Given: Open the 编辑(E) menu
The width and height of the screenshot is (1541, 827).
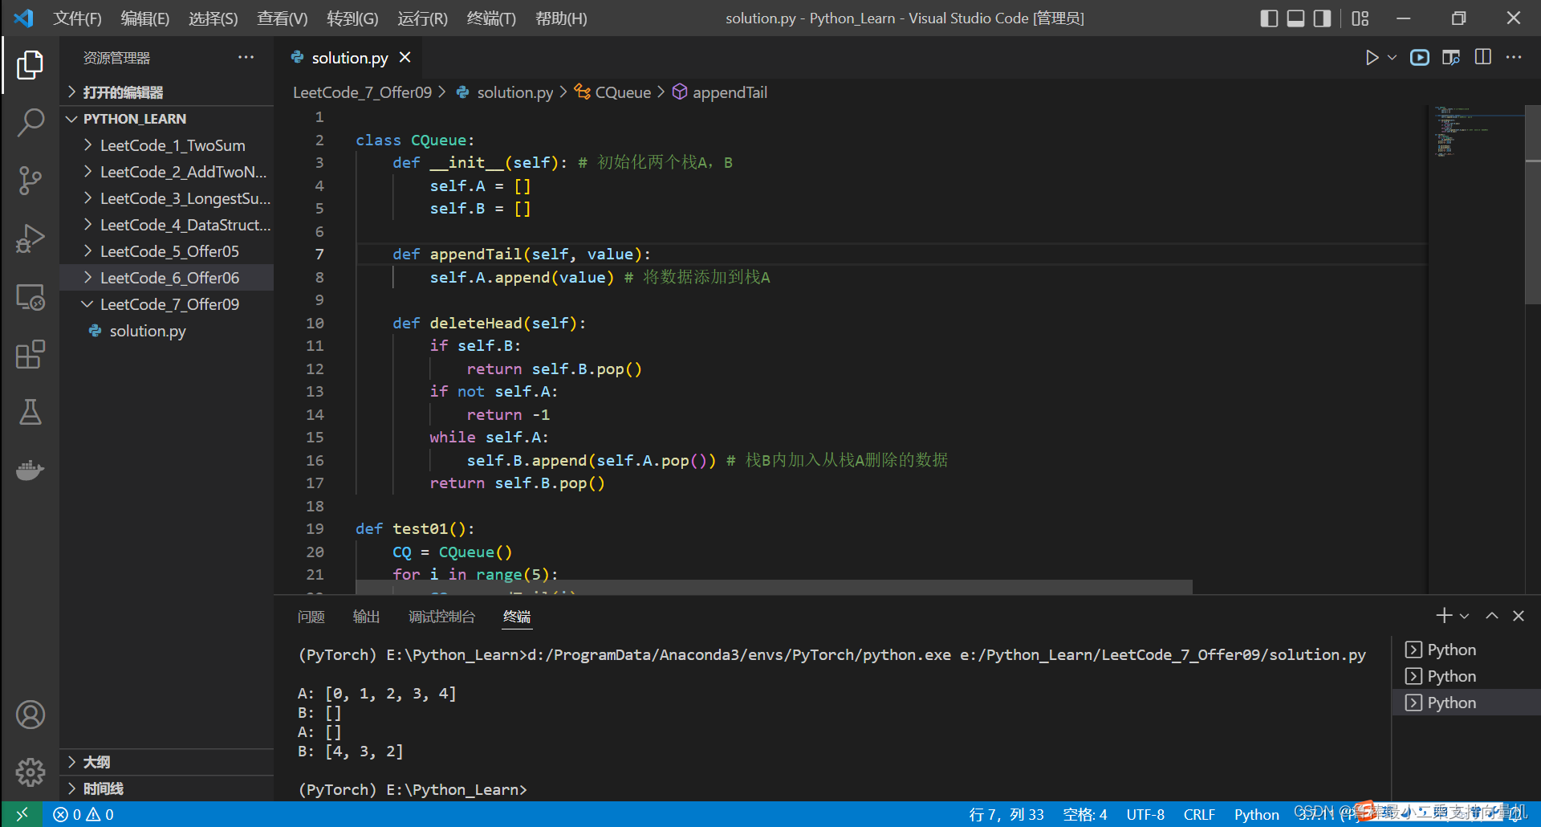Looking at the screenshot, I should [x=145, y=18].
